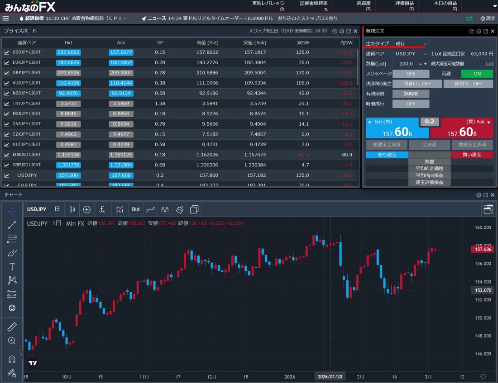Activate the ruler measure tool
Image resolution: width=498 pixels, height=383 pixels.
tap(12, 327)
